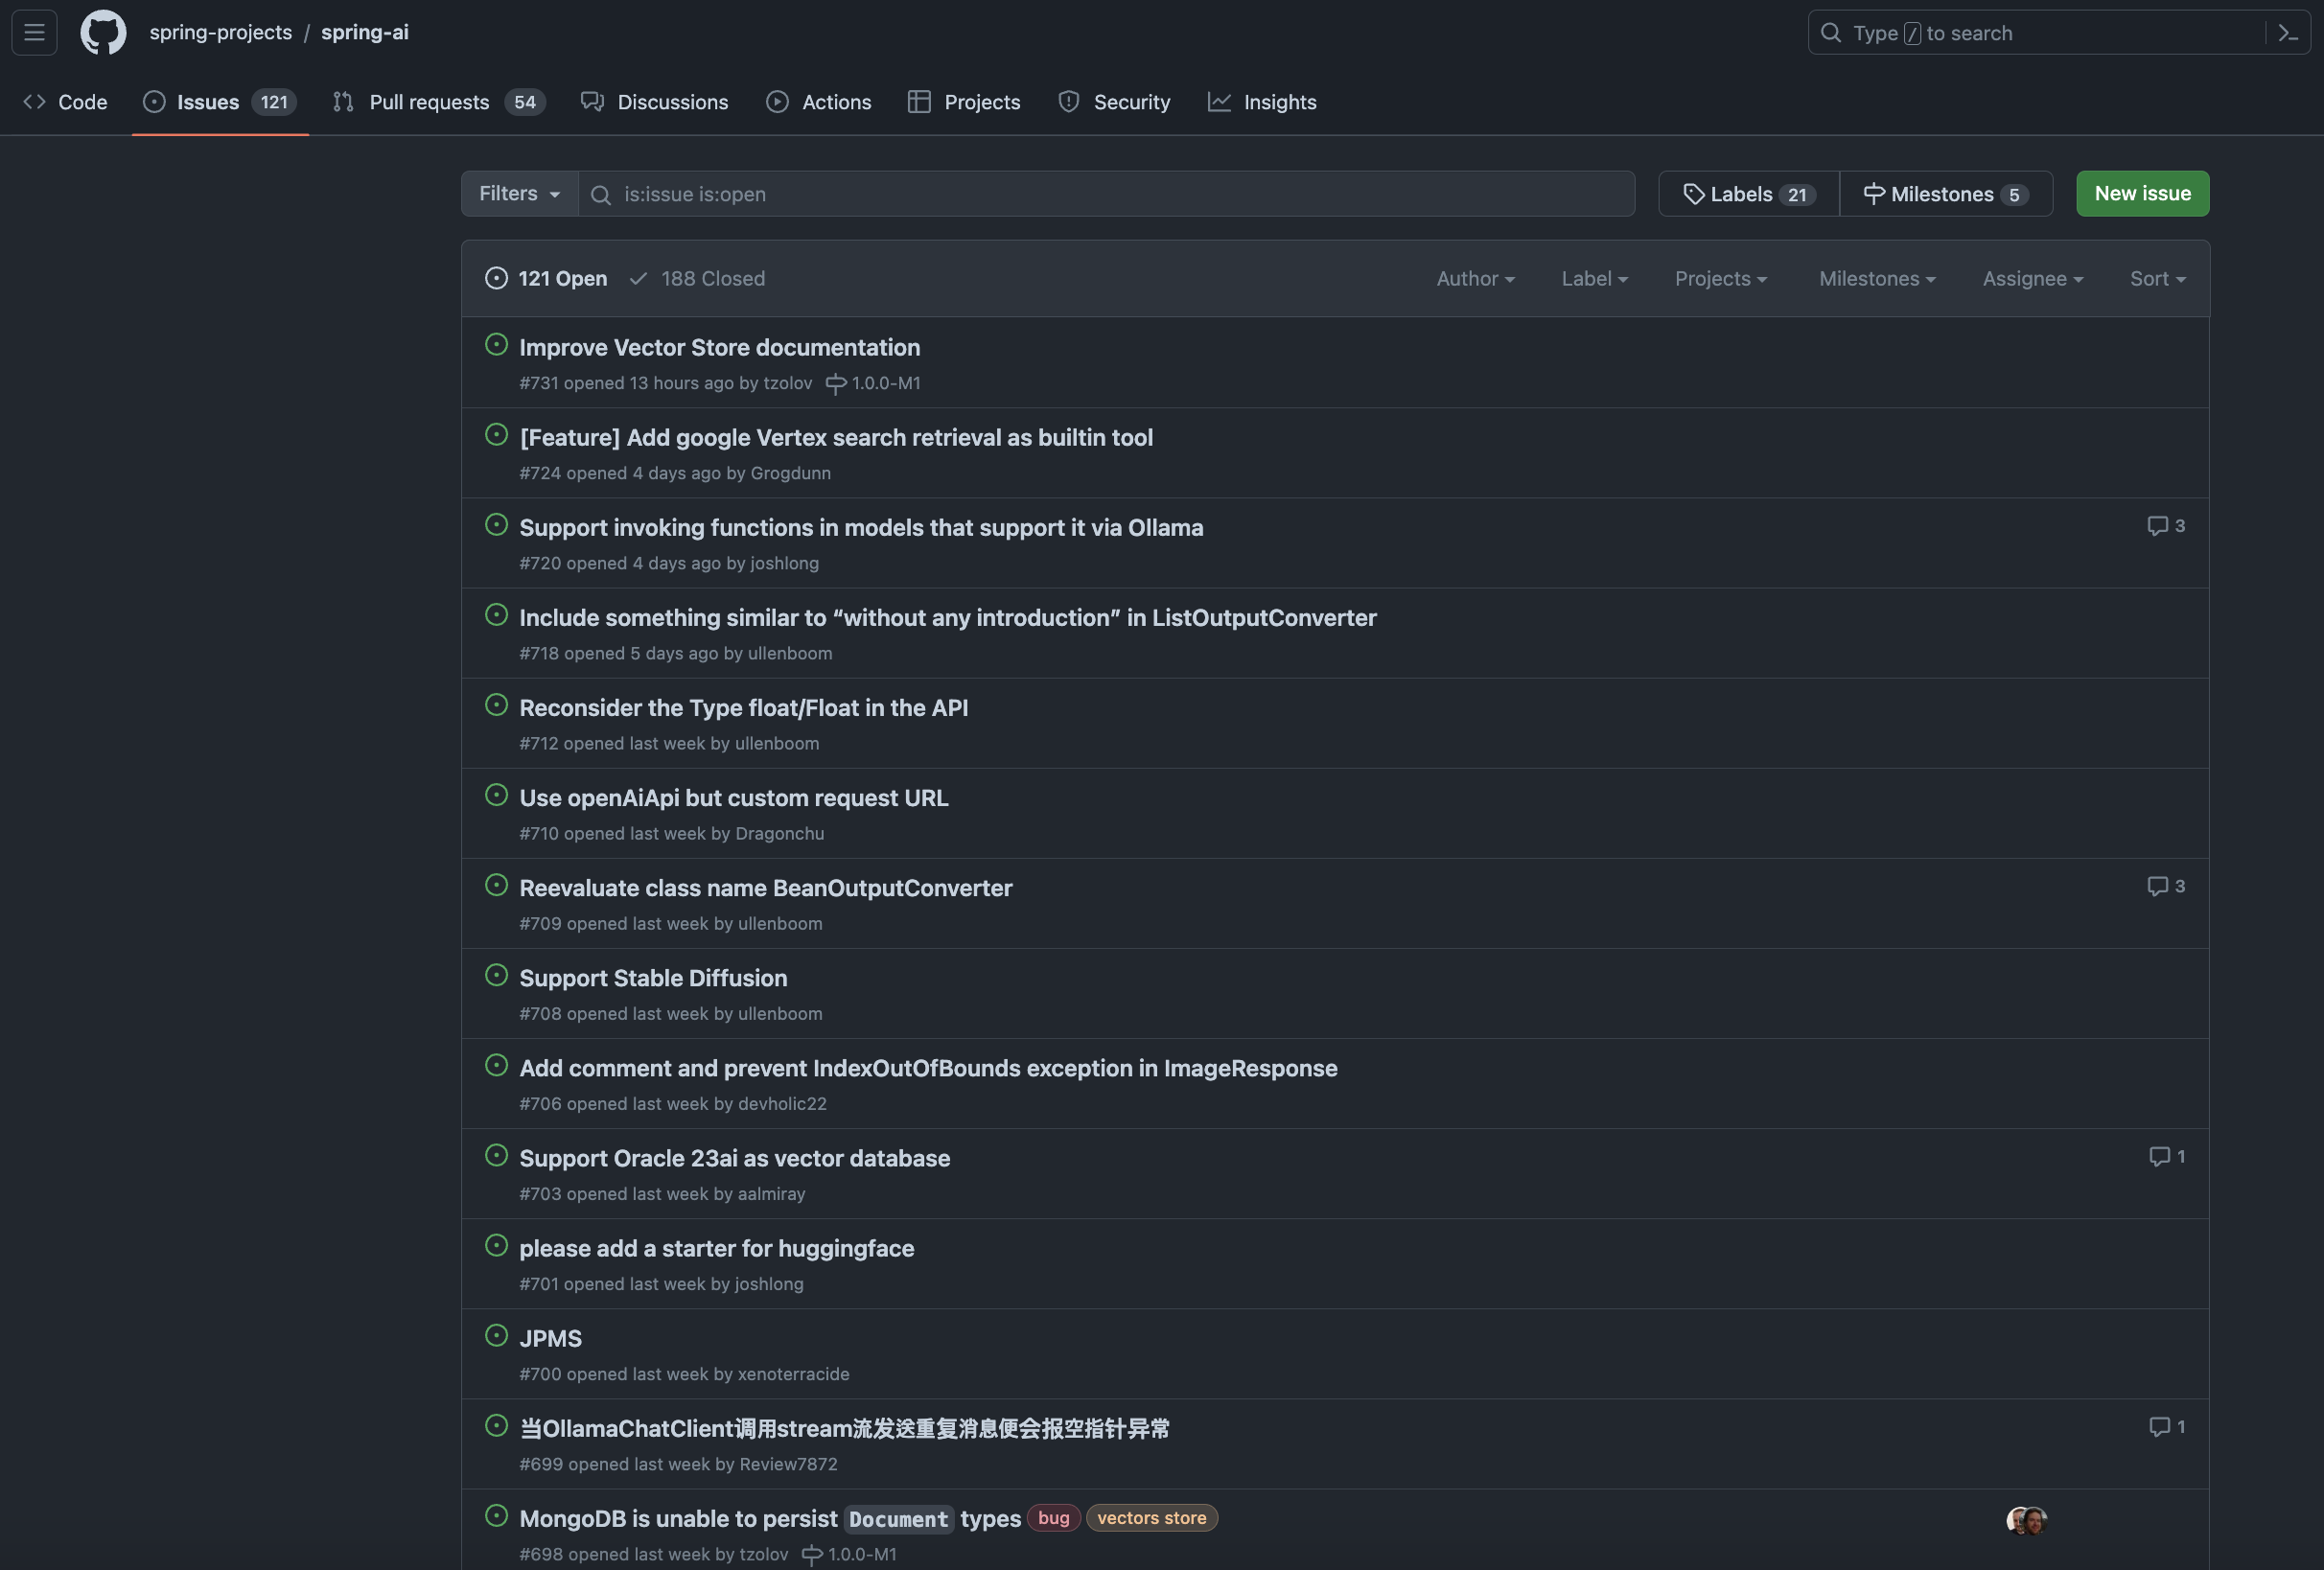Click comment icon on Oracle 23ai issue
Screen dimensions: 2324x1570
[x=2160, y=1157]
